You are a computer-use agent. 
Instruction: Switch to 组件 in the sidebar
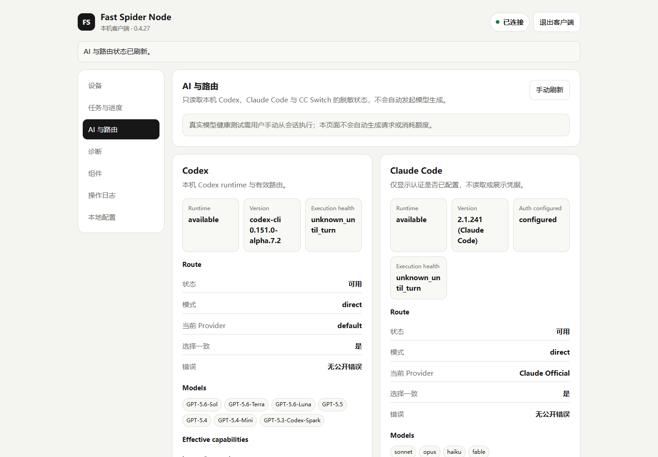click(121, 173)
